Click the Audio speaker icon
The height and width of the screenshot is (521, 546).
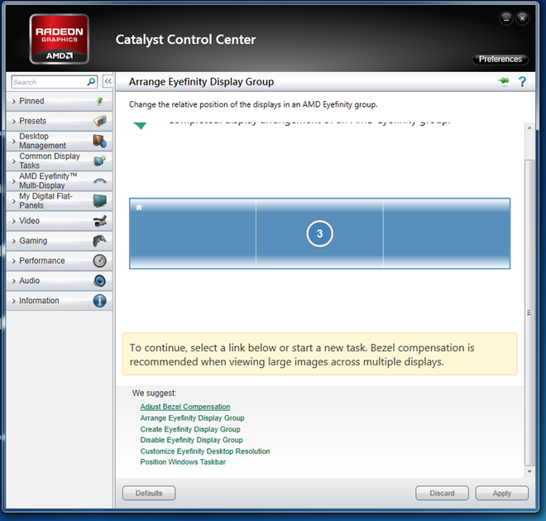99,281
